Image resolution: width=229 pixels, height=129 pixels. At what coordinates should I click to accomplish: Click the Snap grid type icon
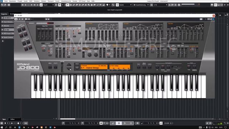tap(117, 5)
